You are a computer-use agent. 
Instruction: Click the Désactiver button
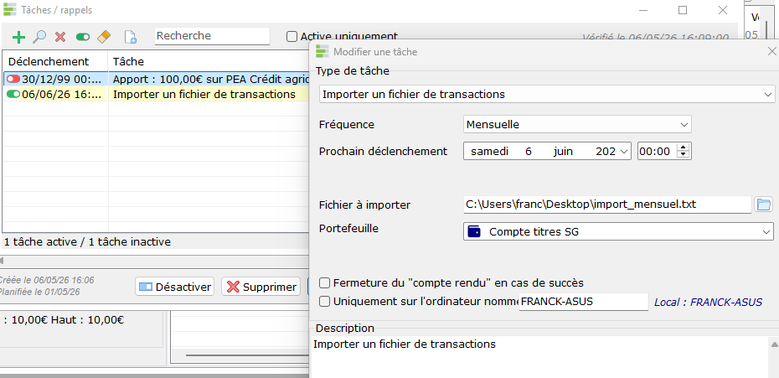coord(174,287)
